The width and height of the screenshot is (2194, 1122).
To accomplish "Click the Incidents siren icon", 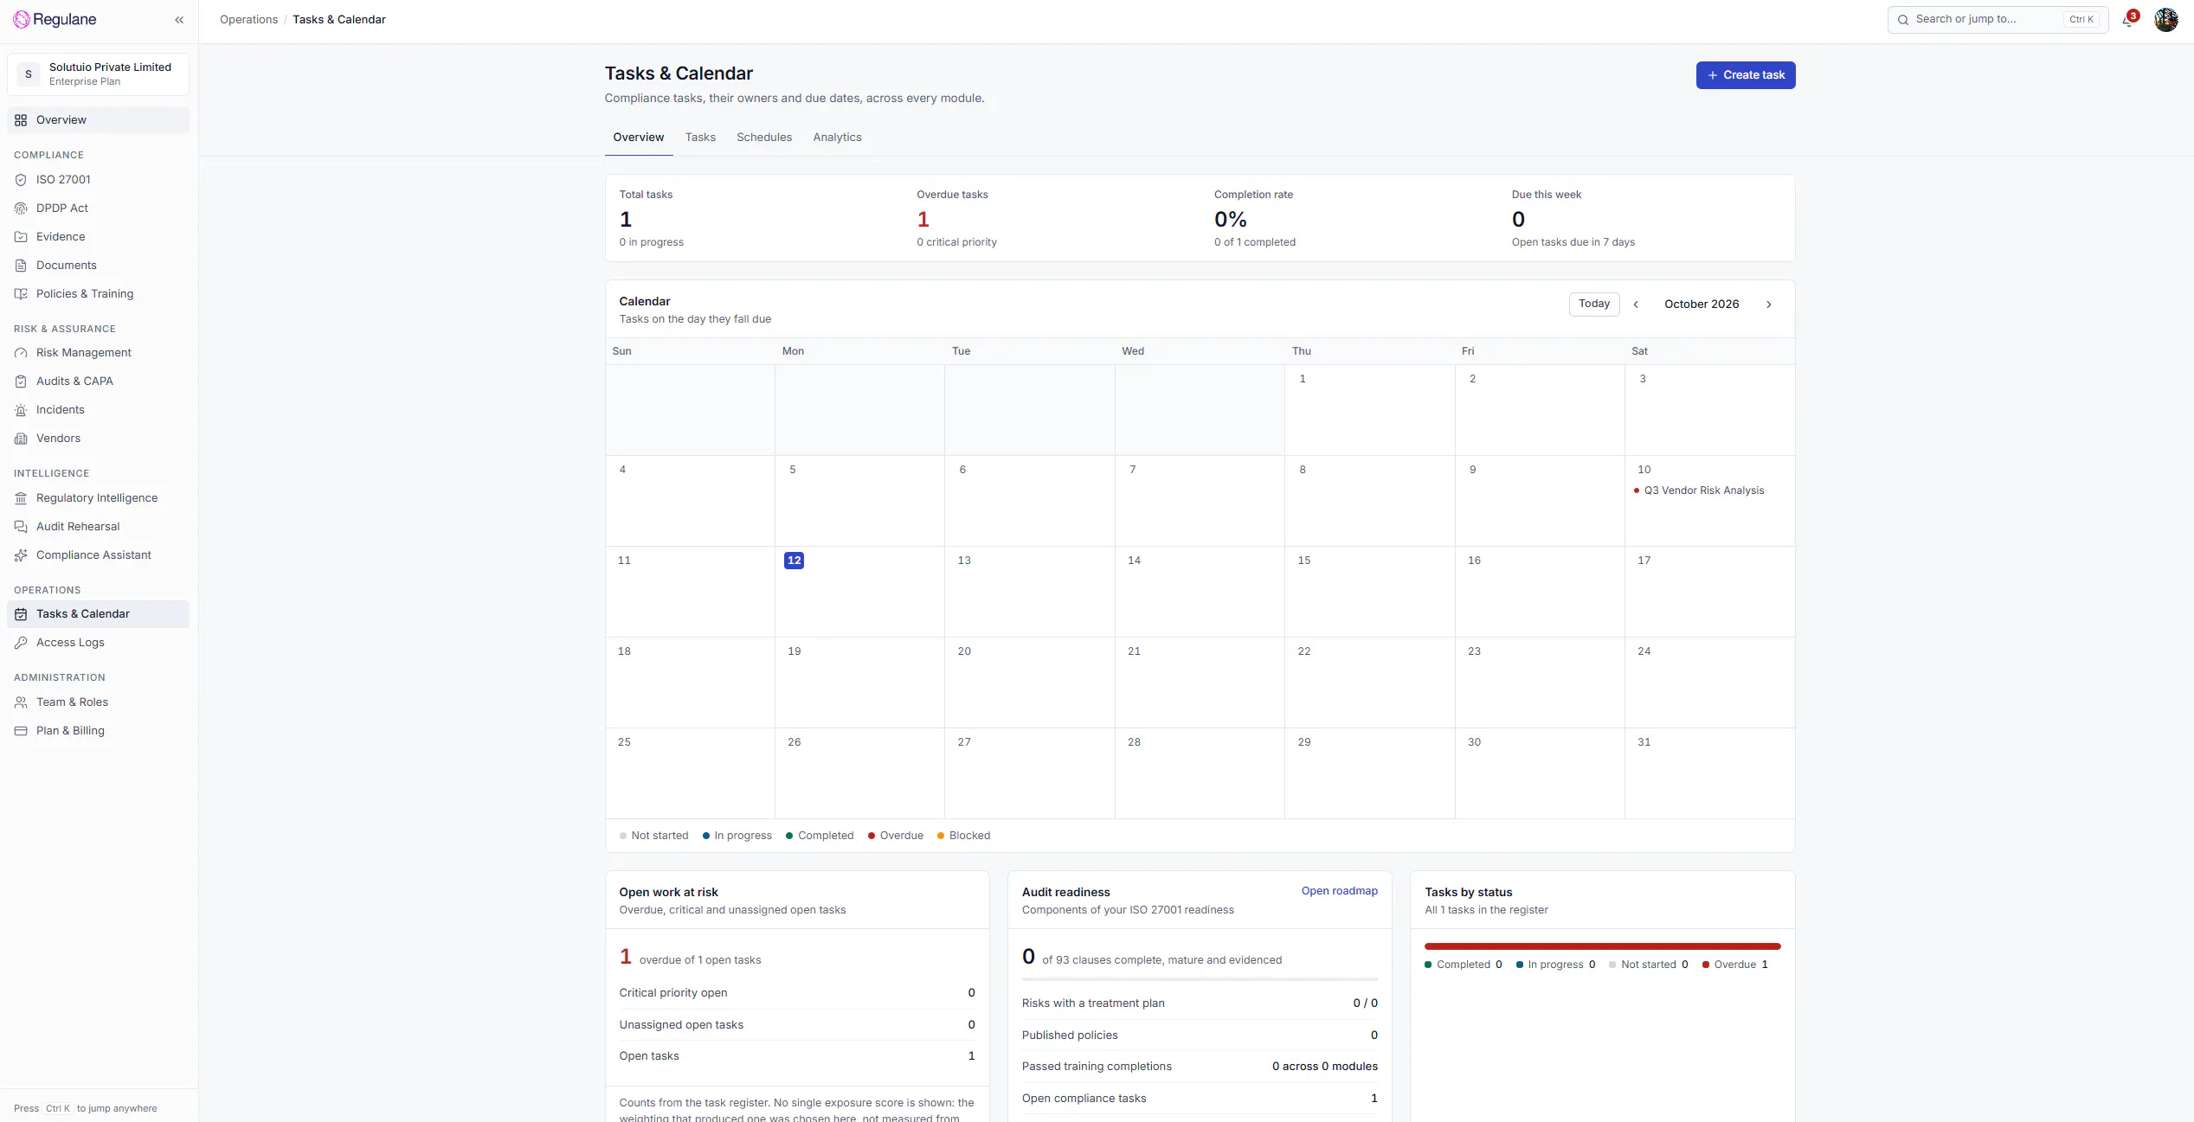I will point(21,410).
